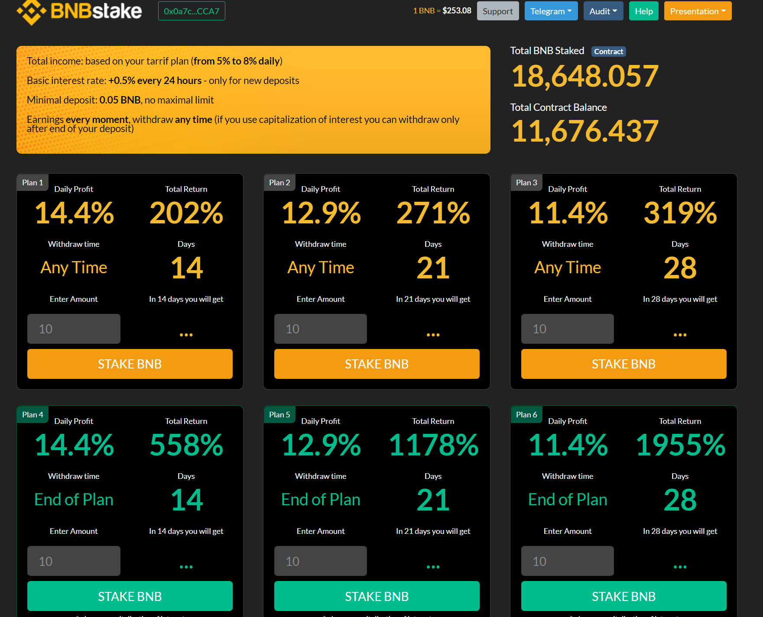Select the Plan 5 label tab
763x617 pixels.
pyautogui.click(x=279, y=415)
